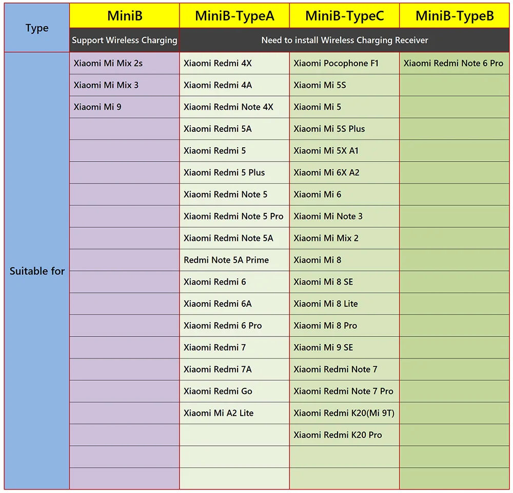This screenshot has height=493, width=513.
Task: Click Xiaomi Redmi 4X entry
Action: pos(234,63)
